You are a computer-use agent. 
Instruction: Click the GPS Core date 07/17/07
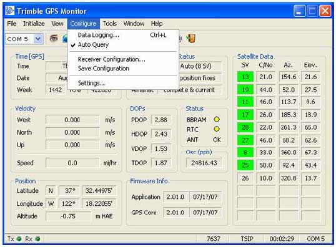tap(205, 212)
